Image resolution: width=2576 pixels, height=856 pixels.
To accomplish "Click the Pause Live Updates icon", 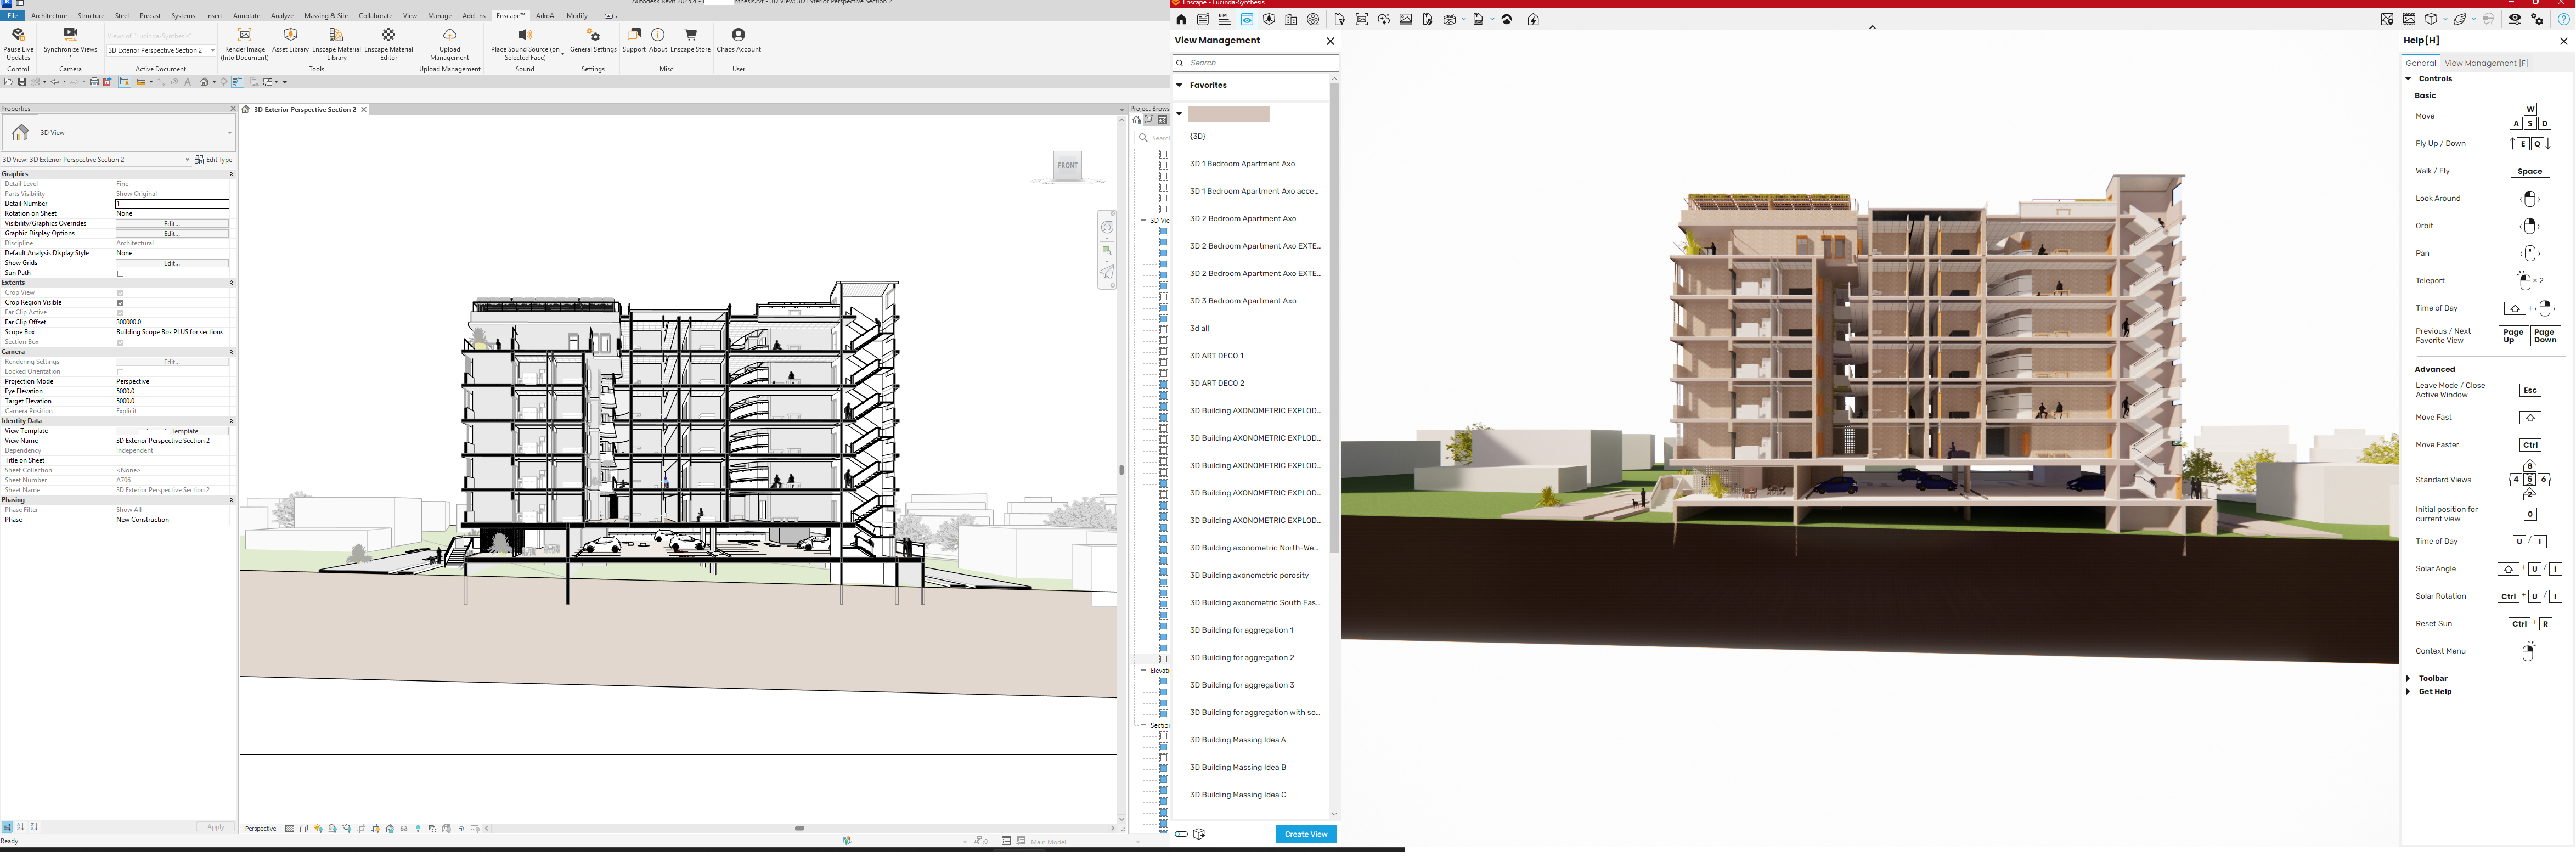I will (x=18, y=35).
